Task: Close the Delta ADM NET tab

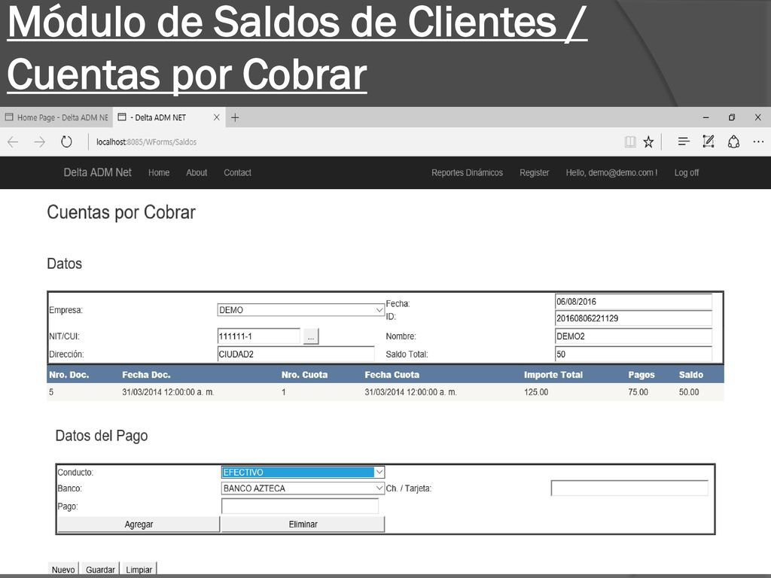Action: (216, 117)
